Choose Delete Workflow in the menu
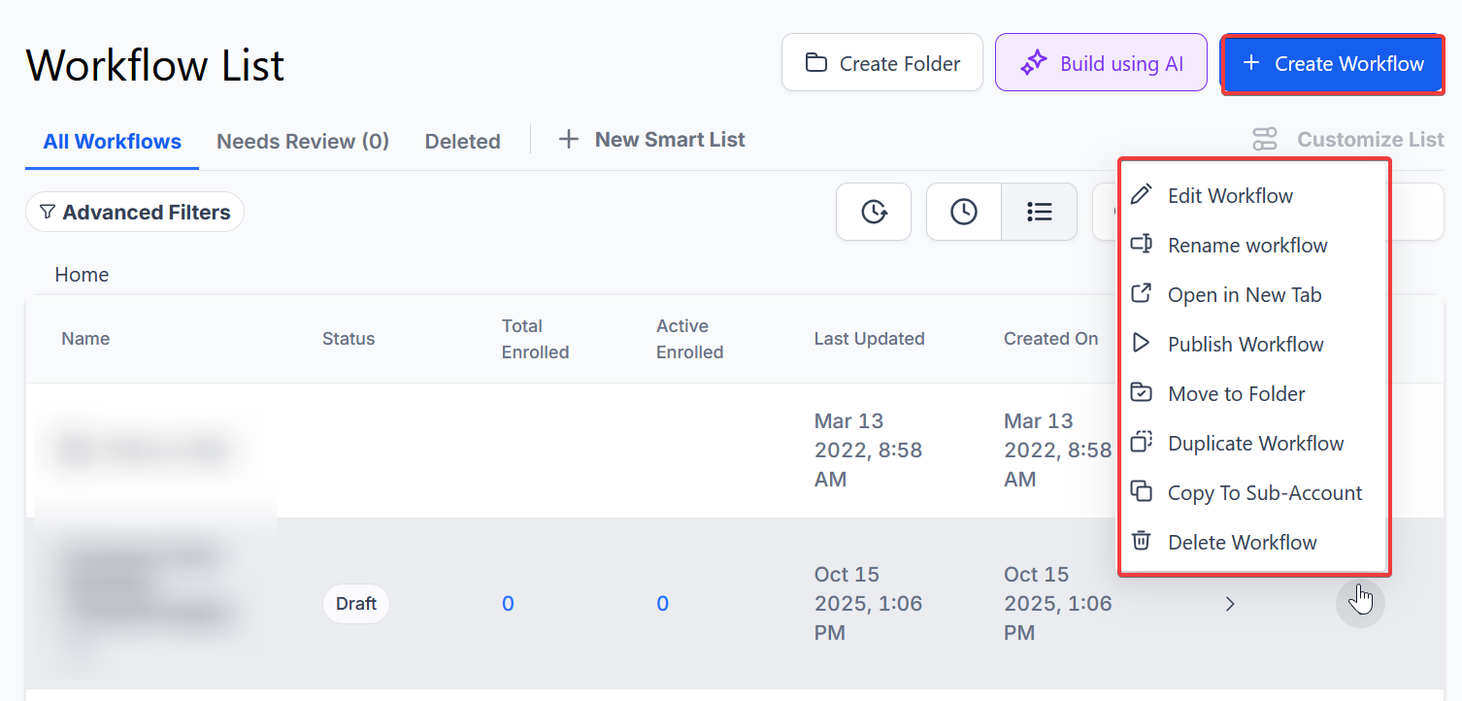Image resolution: width=1462 pixels, height=701 pixels. [1242, 543]
